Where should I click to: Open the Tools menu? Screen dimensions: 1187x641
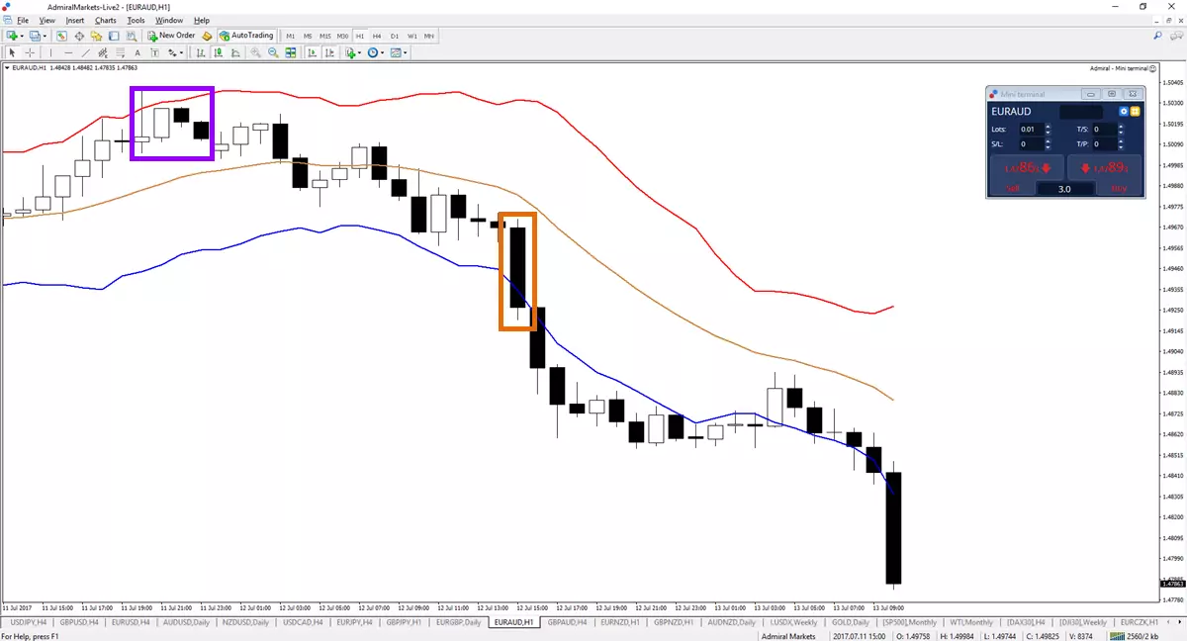(136, 20)
